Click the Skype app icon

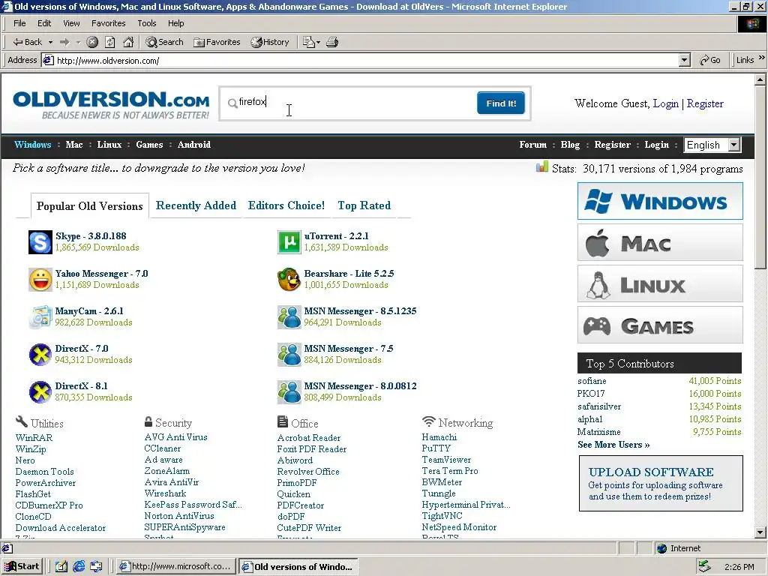click(x=40, y=242)
